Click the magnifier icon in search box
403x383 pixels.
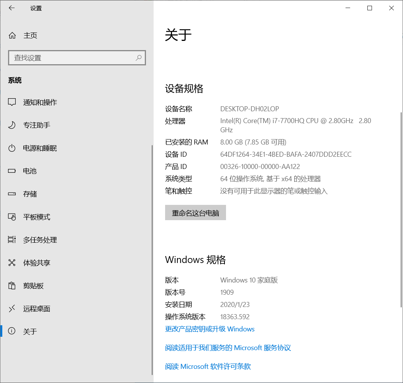click(x=139, y=58)
